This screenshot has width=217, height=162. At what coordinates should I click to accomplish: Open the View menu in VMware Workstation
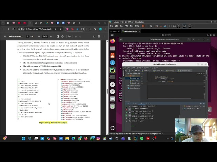pos(121,26)
